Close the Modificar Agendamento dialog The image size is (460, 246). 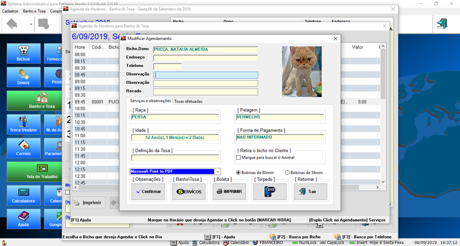pyautogui.click(x=336, y=38)
